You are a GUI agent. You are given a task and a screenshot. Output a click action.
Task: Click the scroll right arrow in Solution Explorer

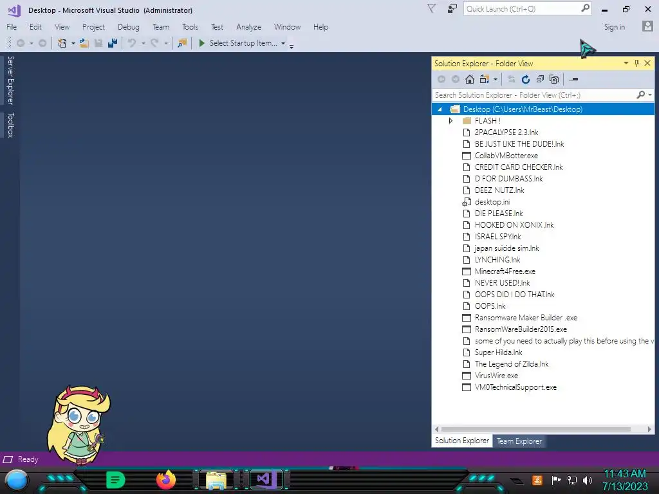[649, 429]
